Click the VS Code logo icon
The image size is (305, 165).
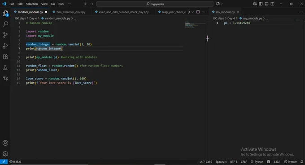point(4,4)
